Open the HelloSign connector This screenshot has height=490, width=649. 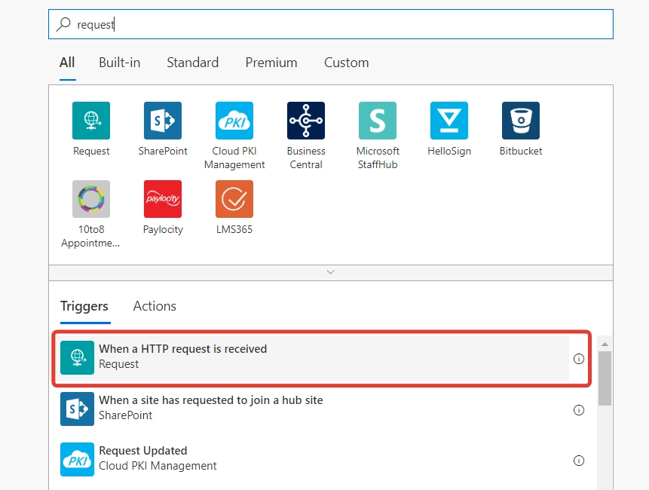[x=449, y=121]
